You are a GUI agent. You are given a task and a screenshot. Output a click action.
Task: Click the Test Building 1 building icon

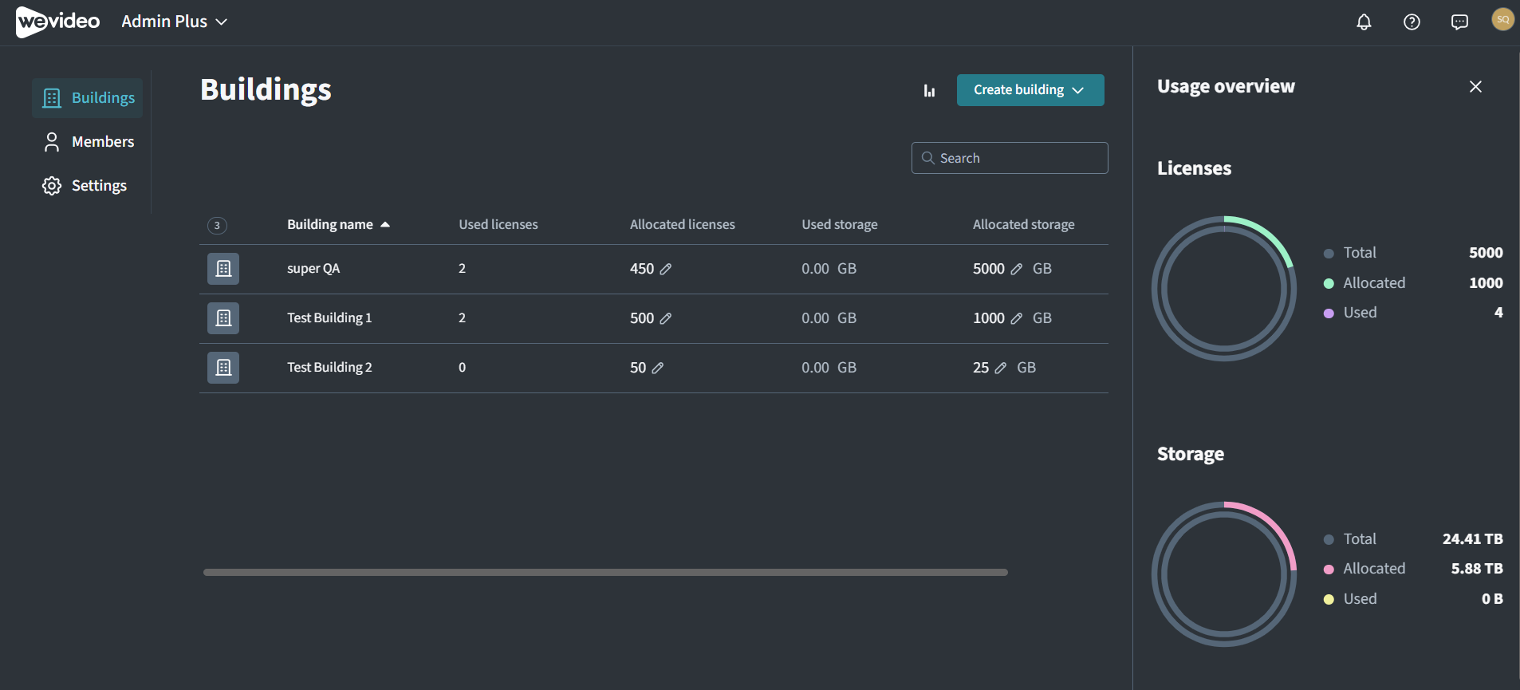coord(223,318)
